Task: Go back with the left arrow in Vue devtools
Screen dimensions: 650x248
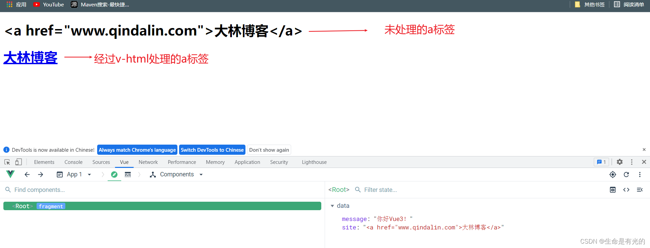Action: coord(27,174)
